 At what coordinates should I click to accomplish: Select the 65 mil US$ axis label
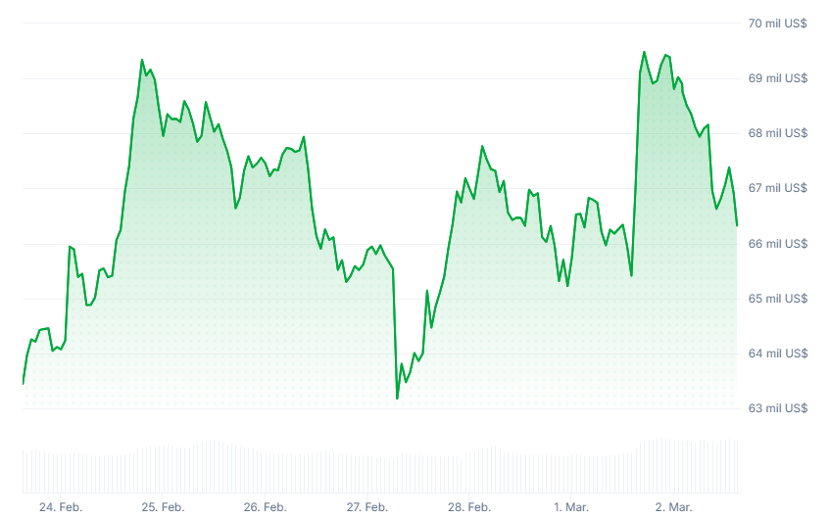point(778,299)
